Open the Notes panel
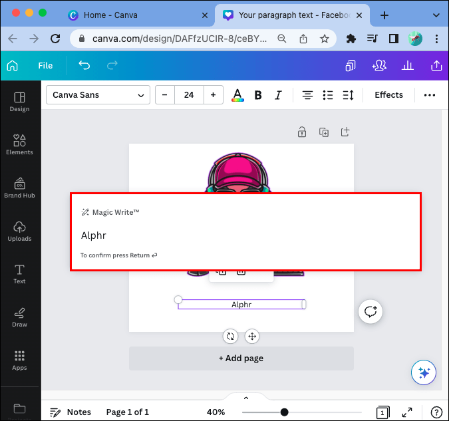The height and width of the screenshot is (421, 449). (x=71, y=412)
